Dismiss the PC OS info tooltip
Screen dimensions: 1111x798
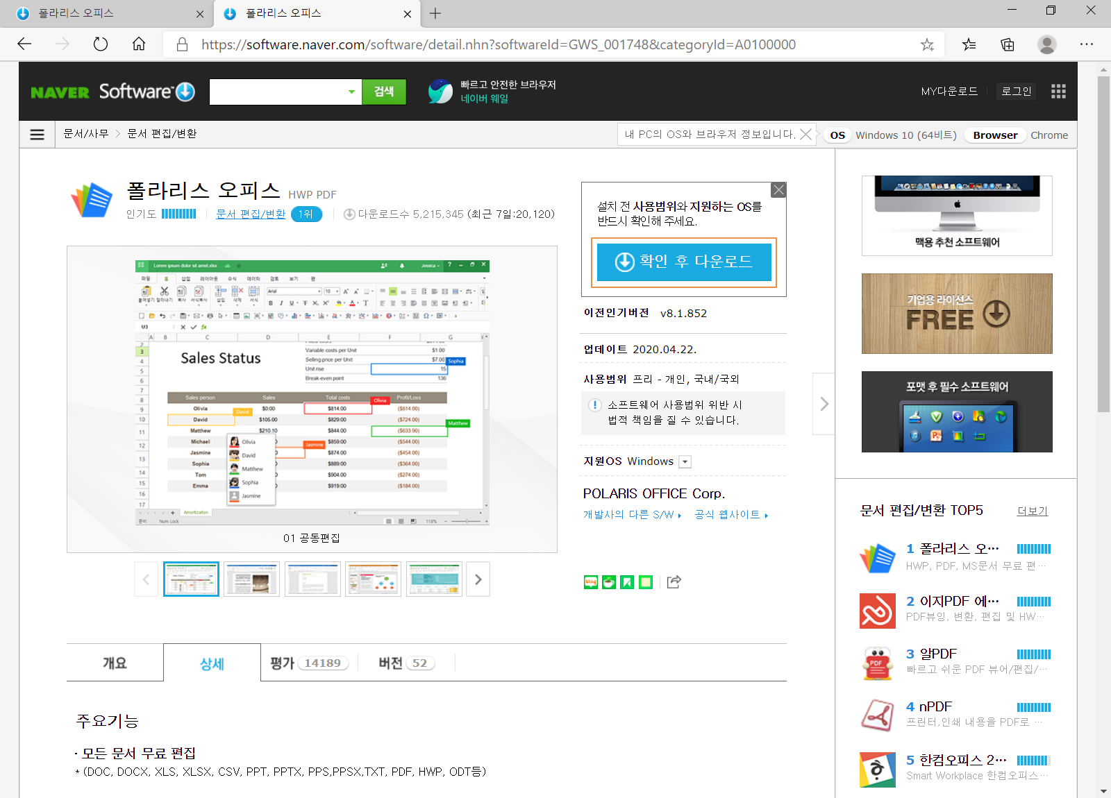805,135
